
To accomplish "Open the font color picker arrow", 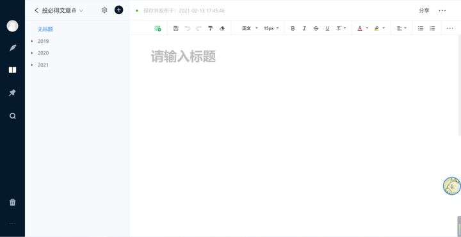I will click(367, 28).
